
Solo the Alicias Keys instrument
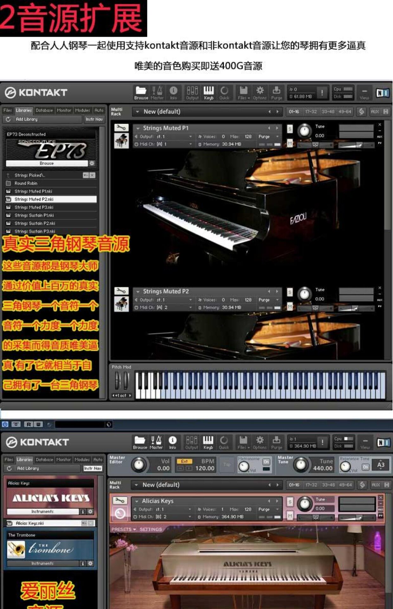pyautogui.click(x=290, y=502)
